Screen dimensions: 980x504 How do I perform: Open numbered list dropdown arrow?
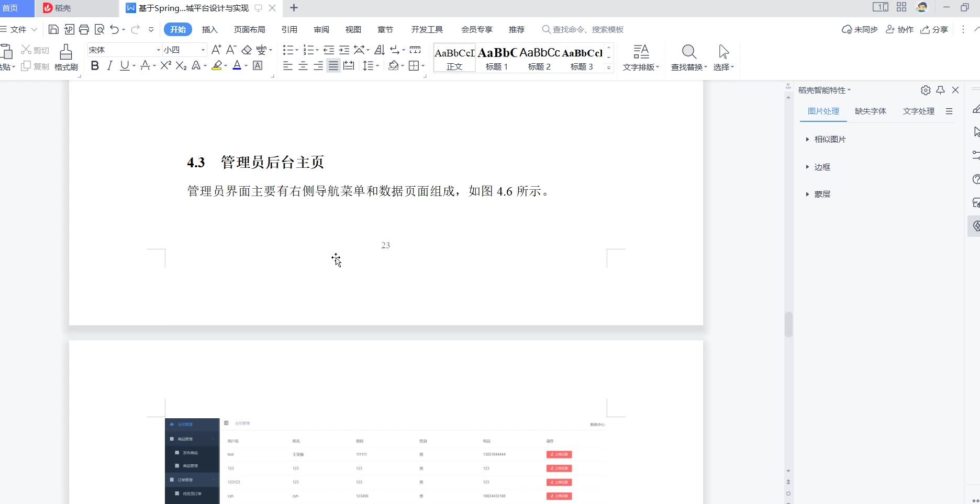tap(317, 50)
